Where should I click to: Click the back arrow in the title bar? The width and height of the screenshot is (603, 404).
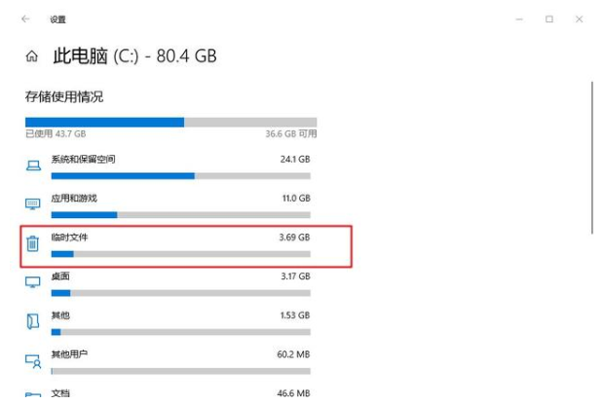click(25, 18)
